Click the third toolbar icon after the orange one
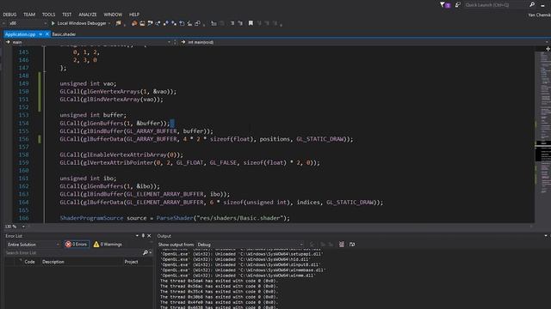This screenshot has height=309, width=551. click(x=150, y=23)
